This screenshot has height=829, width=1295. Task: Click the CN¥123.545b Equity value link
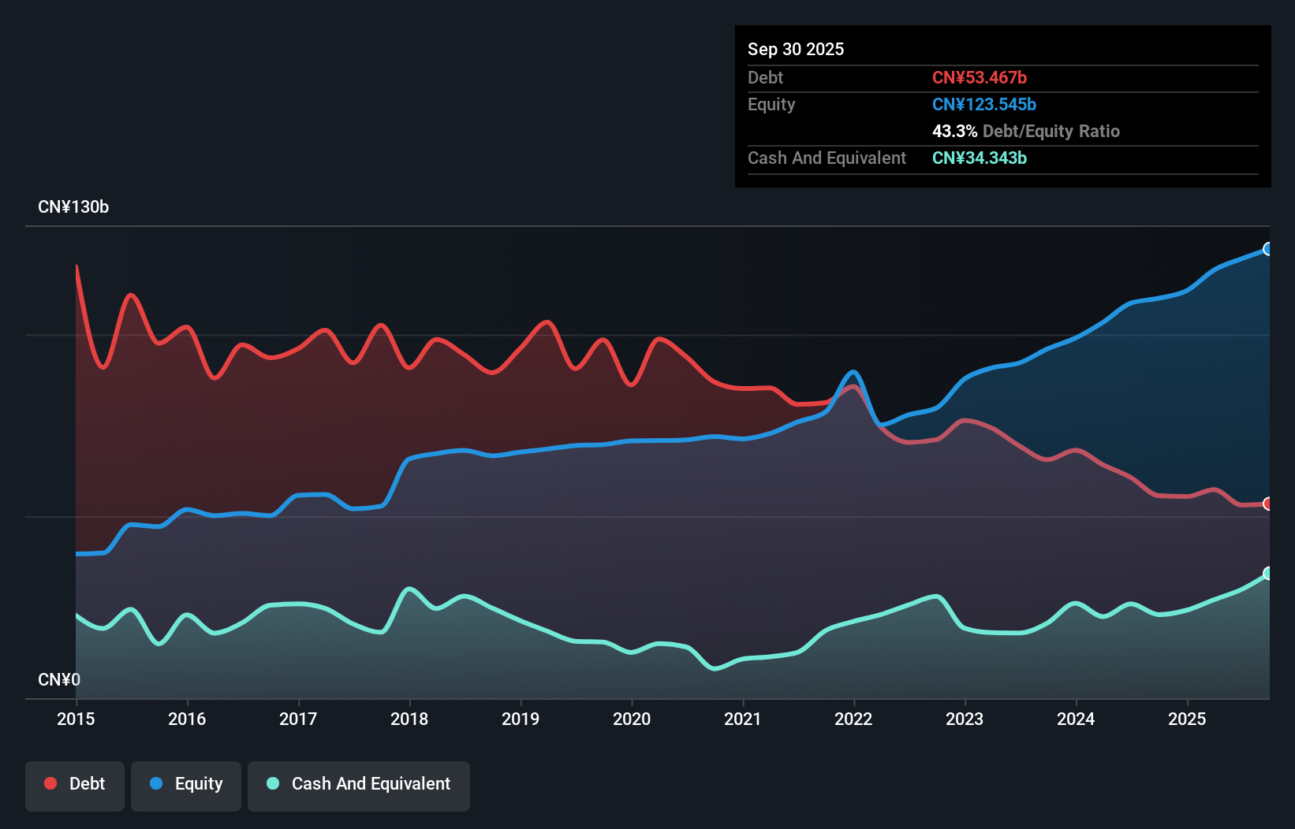click(984, 104)
